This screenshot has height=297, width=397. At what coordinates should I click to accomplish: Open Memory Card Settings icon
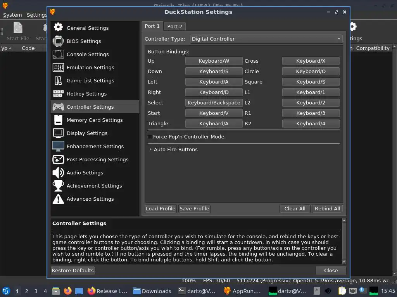coord(58,120)
